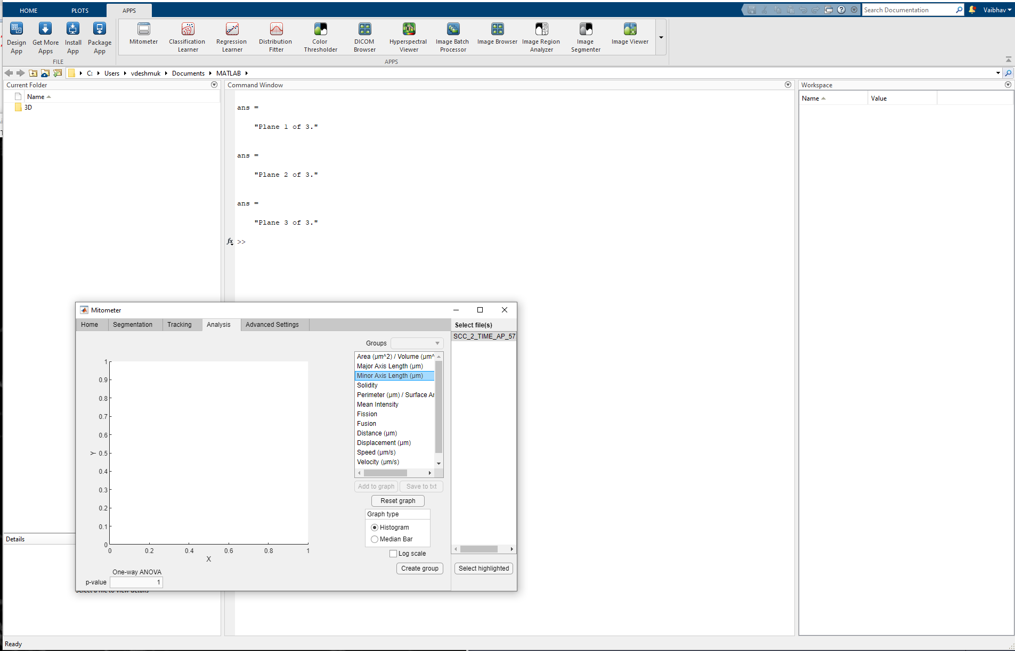Select the Histogram graph type
This screenshot has width=1015, height=651.
tap(375, 527)
